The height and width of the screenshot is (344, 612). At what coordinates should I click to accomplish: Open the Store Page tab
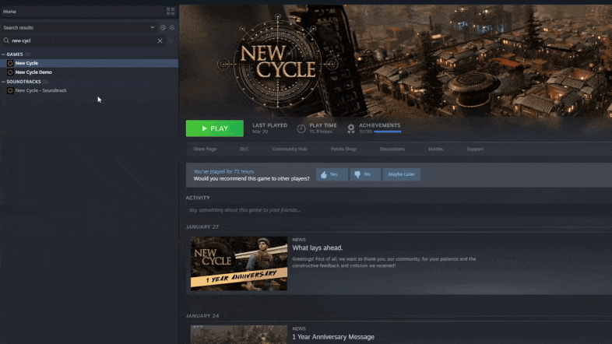[205, 149]
